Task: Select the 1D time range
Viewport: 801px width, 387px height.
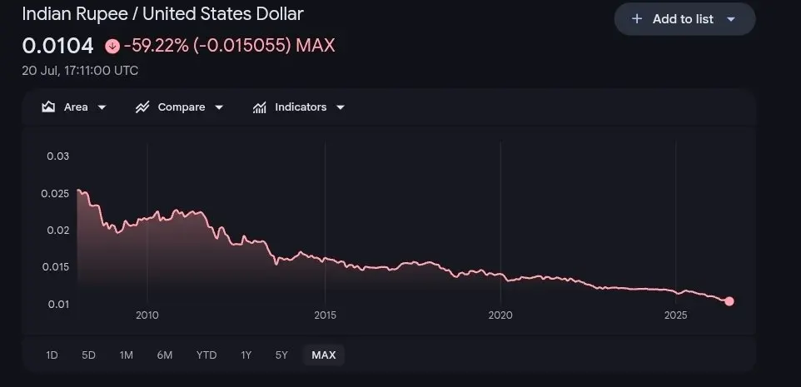Action: [52, 355]
